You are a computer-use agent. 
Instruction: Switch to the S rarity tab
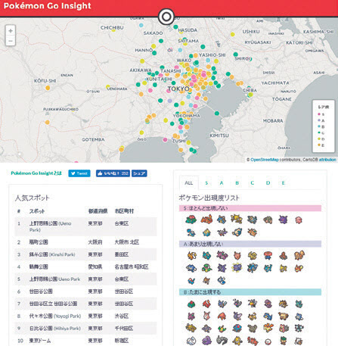pyautogui.click(x=206, y=183)
